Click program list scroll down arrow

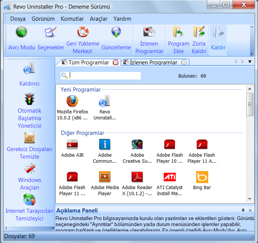click(x=250, y=199)
